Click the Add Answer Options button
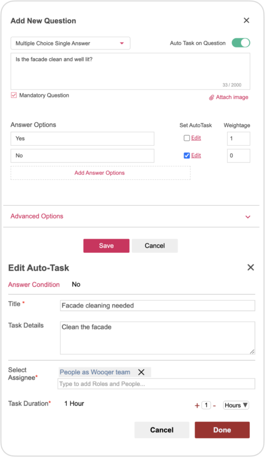Viewport: 265px width, 457px height. pyautogui.click(x=100, y=173)
